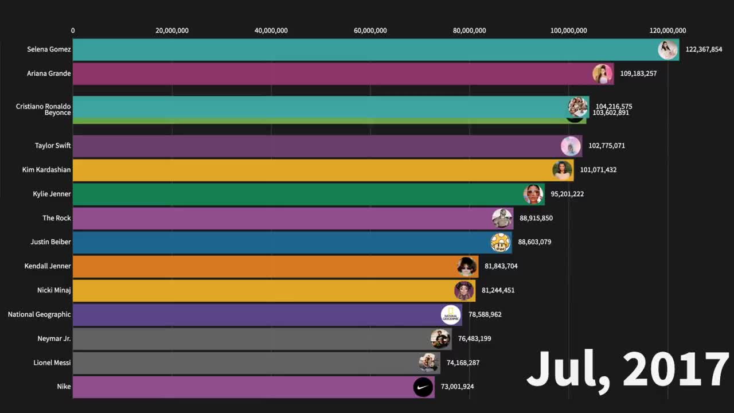Click the 60,000,000 axis label

370,31
